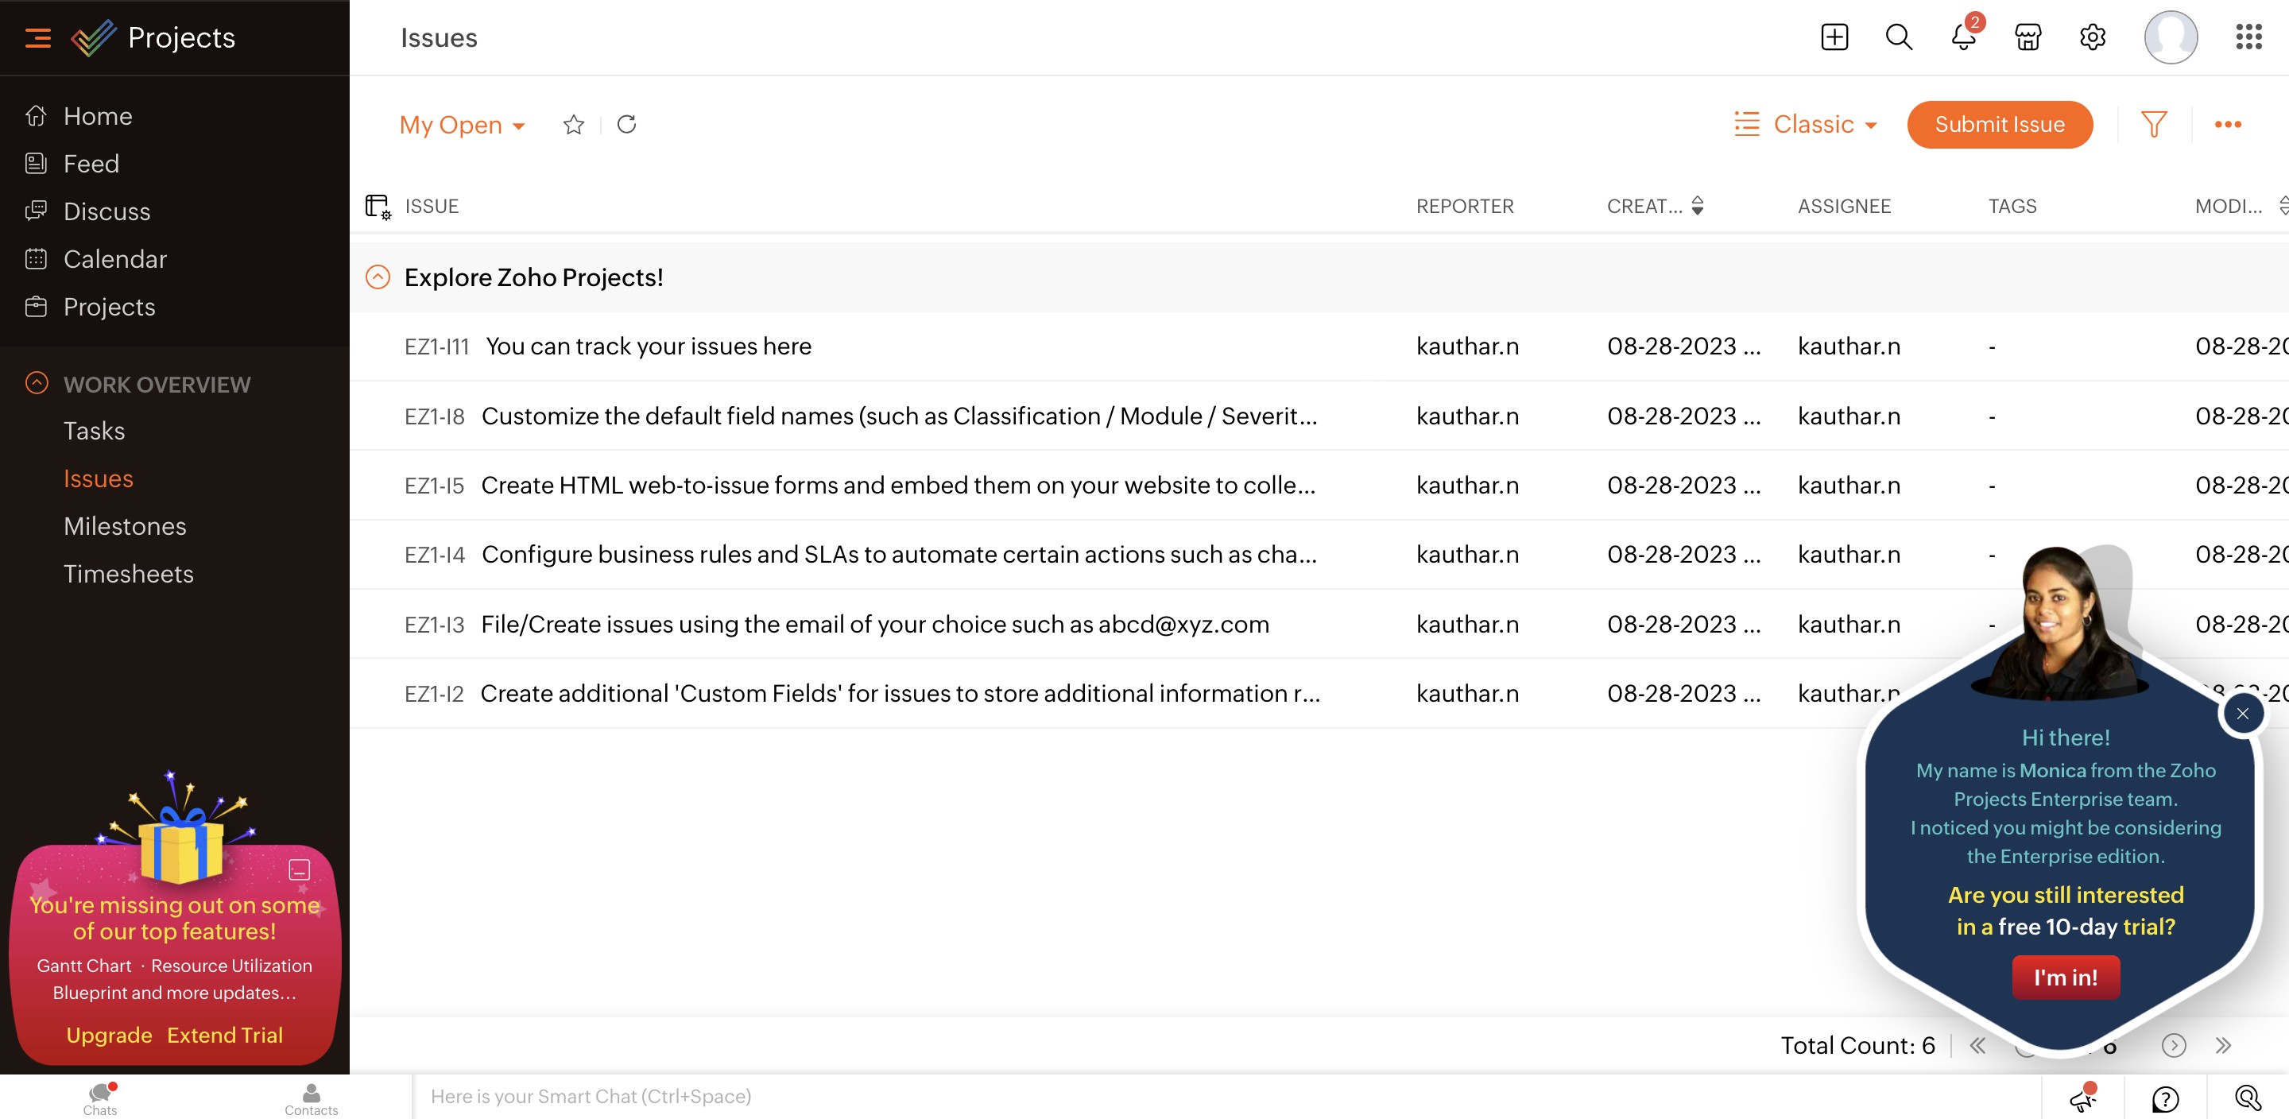
Task: Click the Smart Chat input field
Action: [x=1226, y=1096]
